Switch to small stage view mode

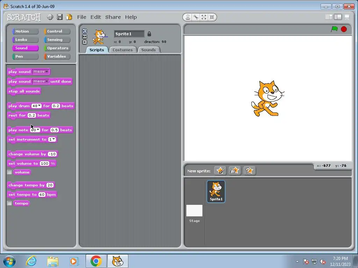(329, 17)
